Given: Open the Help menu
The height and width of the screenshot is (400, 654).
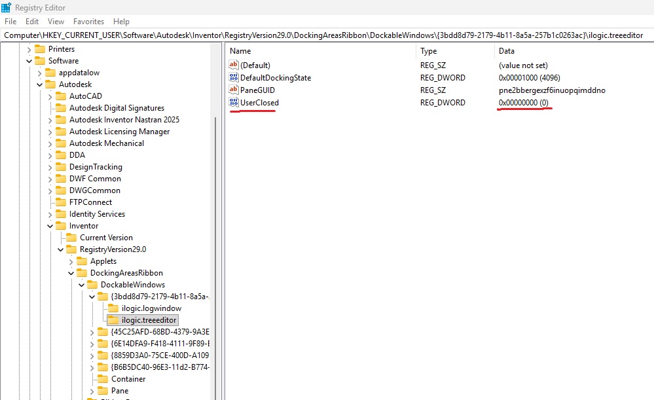Looking at the screenshot, I should click(x=121, y=21).
